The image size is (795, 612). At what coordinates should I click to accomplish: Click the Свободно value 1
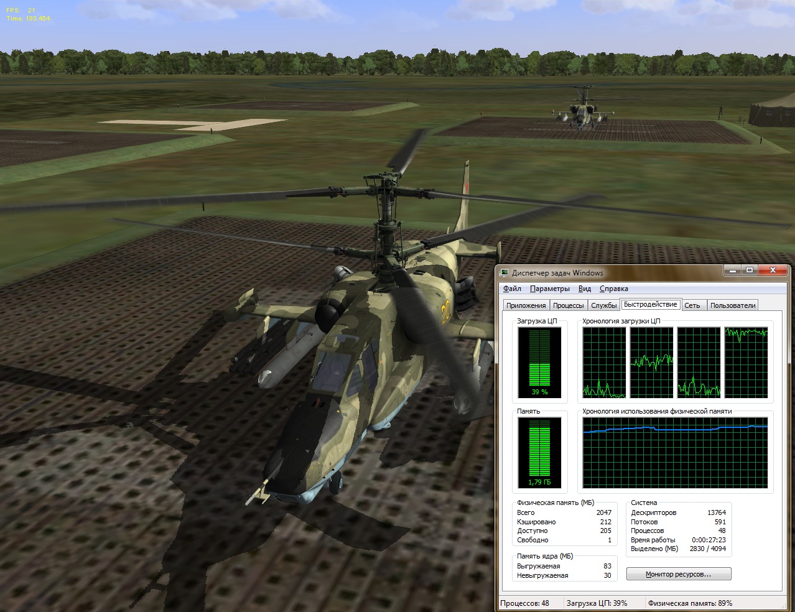pyautogui.click(x=610, y=540)
